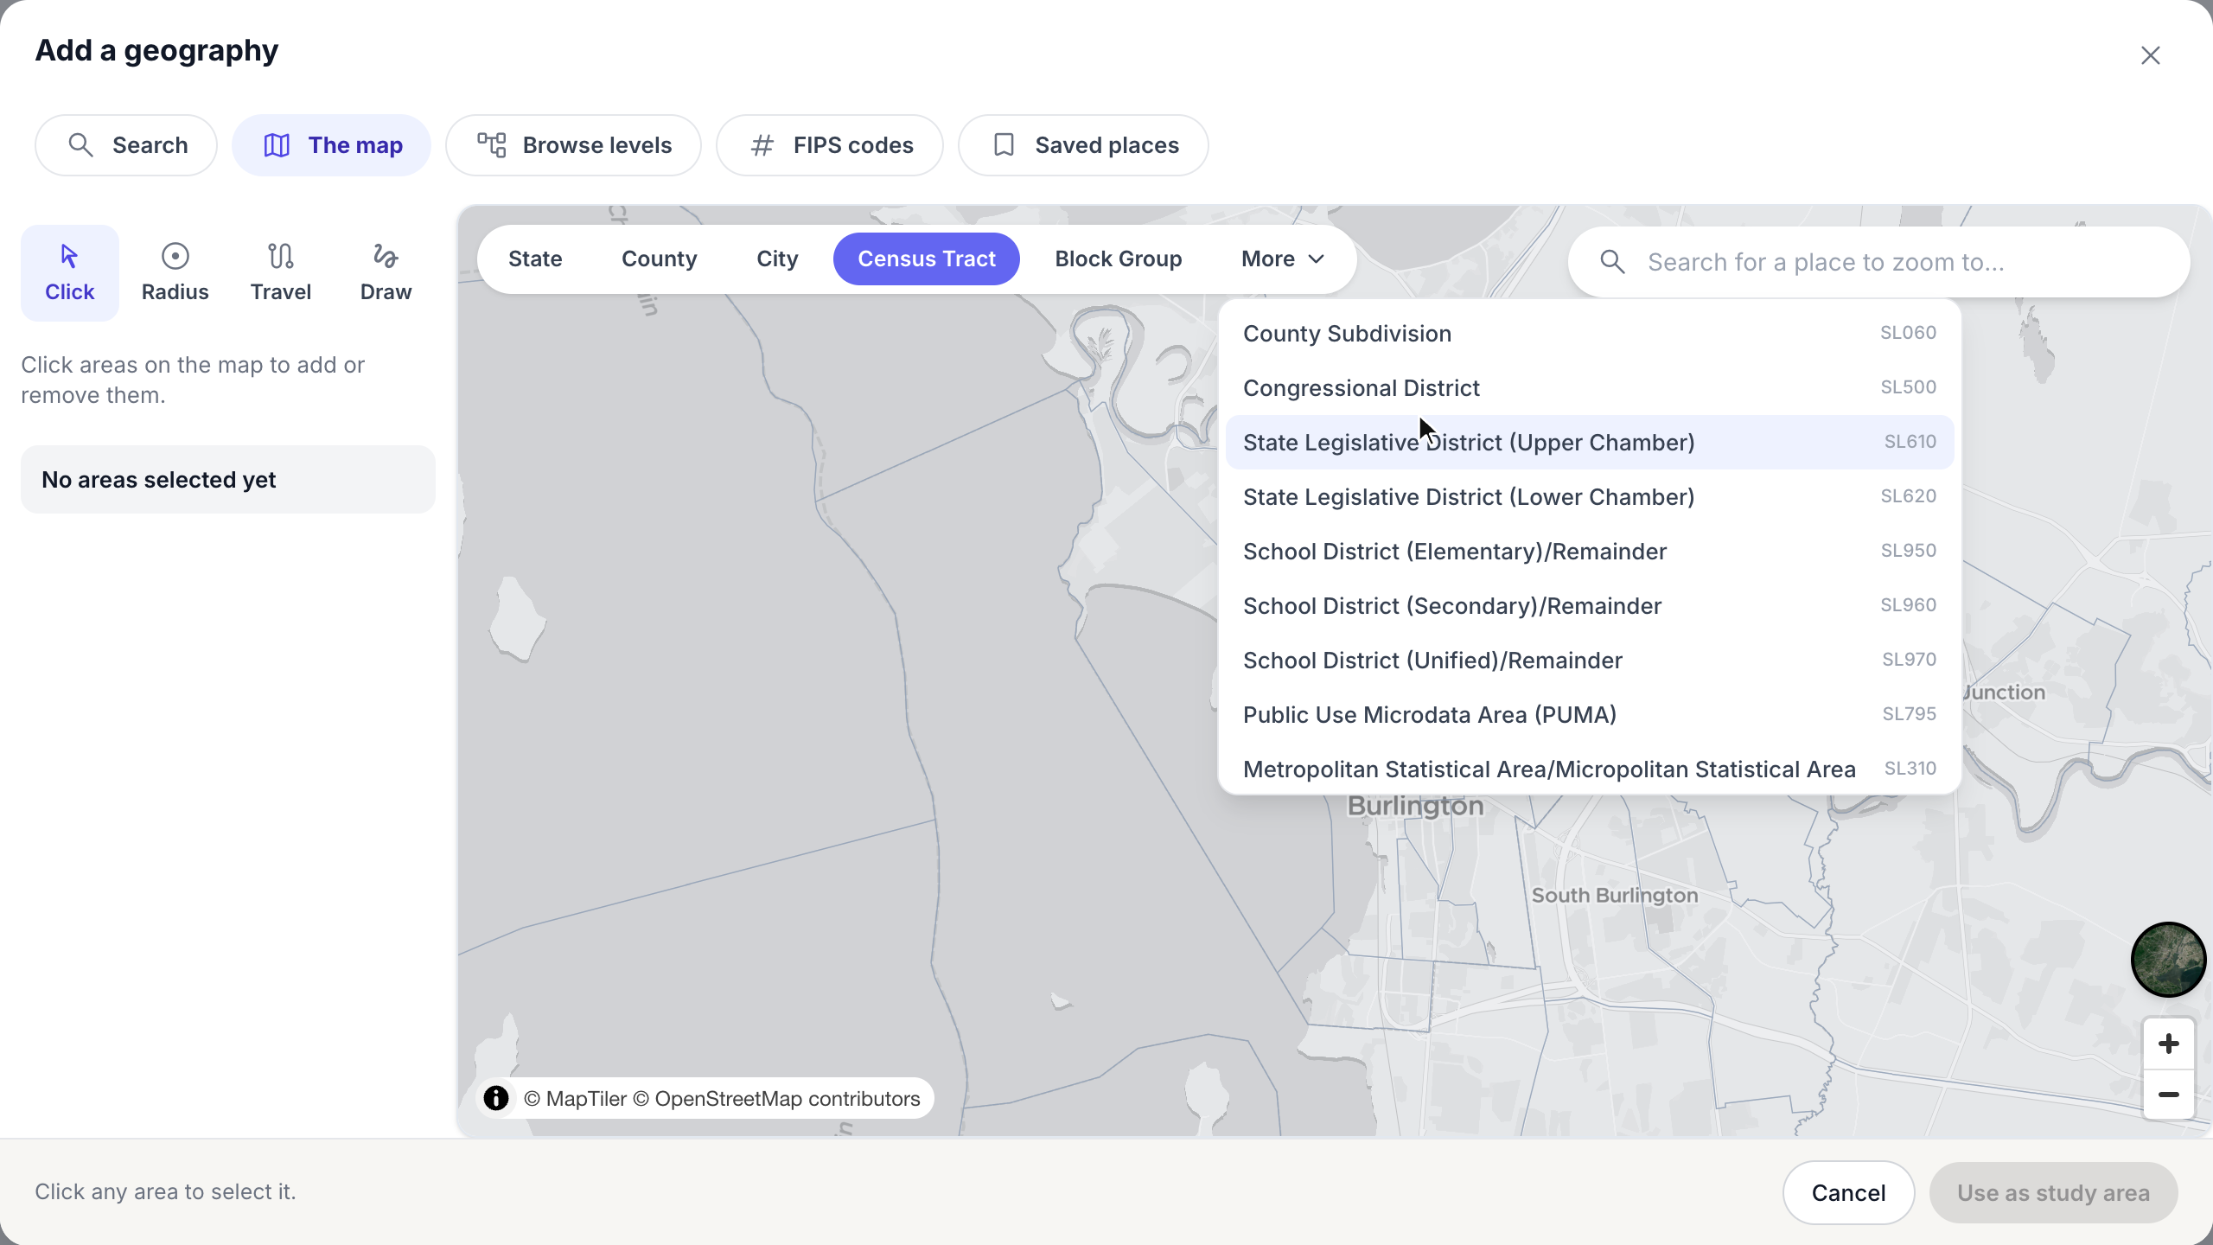Zoom out on the map
This screenshot has height=1245, width=2213.
(x=2168, y=1095)
